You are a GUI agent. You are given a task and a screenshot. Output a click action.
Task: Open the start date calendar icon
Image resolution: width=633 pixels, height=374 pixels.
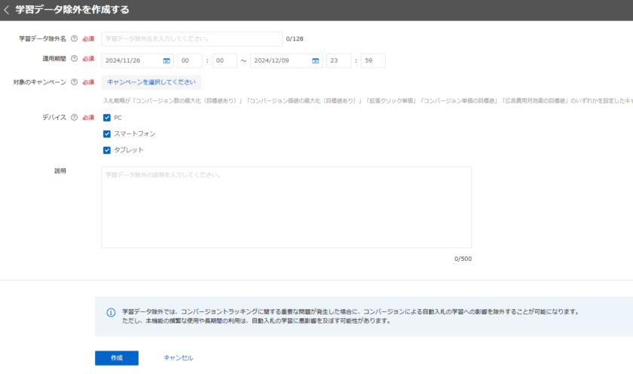(167, 61)
